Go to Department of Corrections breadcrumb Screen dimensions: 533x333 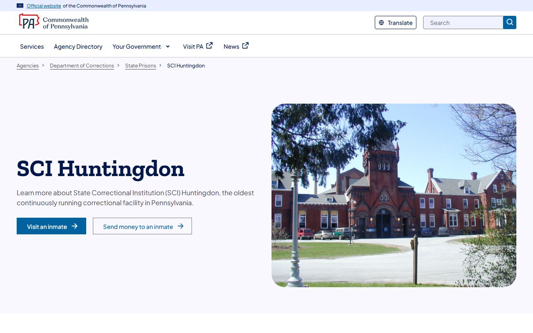click(82, 66)
